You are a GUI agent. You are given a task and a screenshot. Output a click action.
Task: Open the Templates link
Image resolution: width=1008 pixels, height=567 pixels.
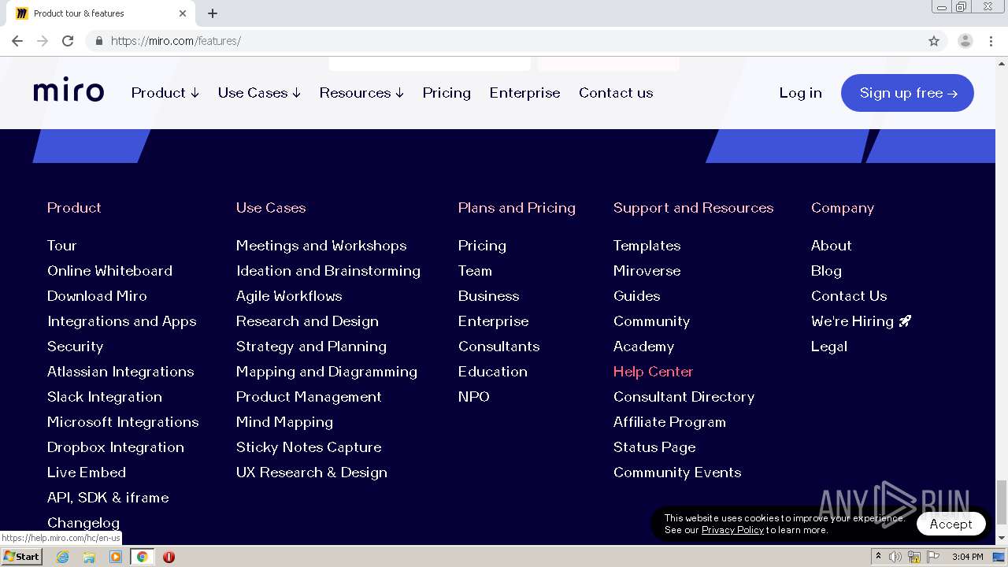pos(647,246)
